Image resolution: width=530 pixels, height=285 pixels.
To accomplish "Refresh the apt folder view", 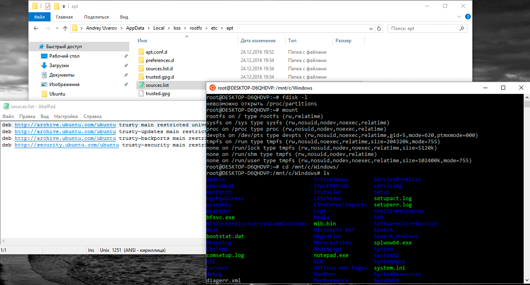I will click(x=378, y=29).
